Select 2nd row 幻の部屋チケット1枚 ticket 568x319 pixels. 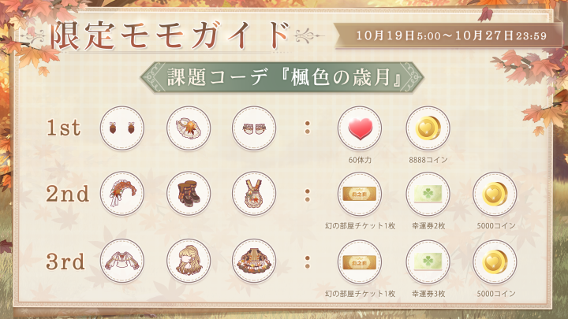coord(360,195)
